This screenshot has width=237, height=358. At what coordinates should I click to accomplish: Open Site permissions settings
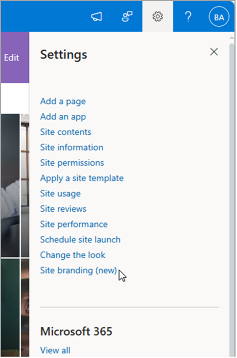point(72,163)
